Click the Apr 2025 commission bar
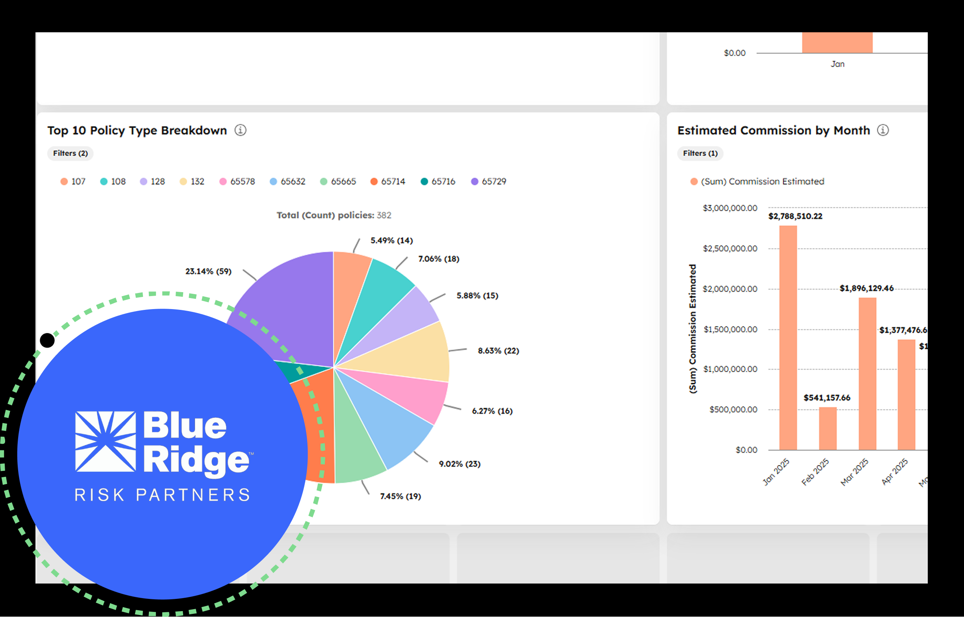The width and height of the screenshot is (964, 617). 906,395
